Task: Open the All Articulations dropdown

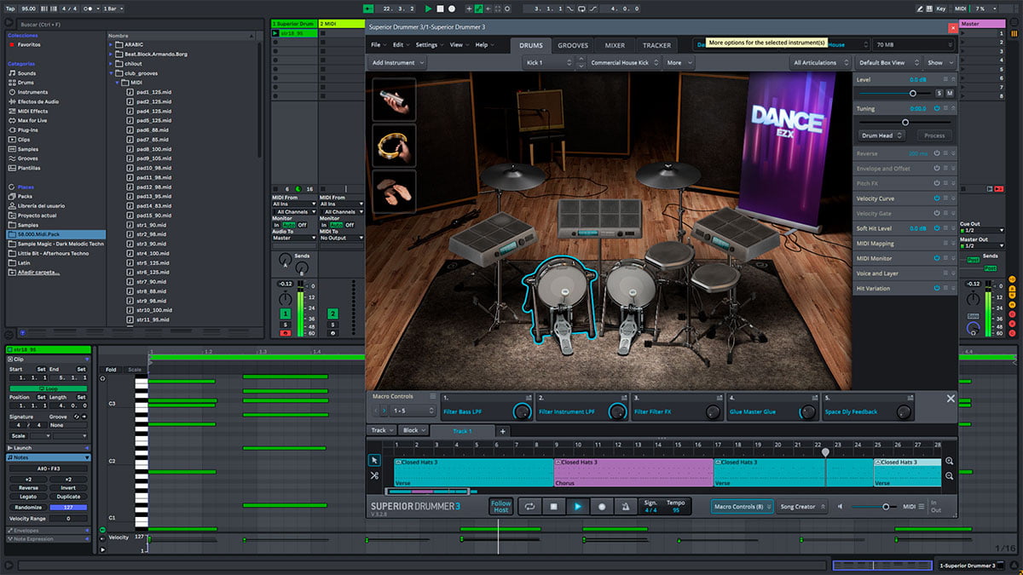Action: click(820, 63)
